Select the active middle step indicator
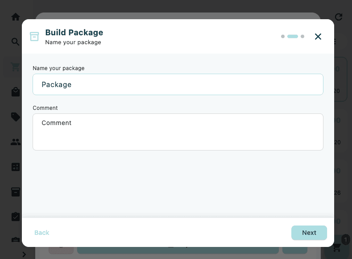 [293, 36]
